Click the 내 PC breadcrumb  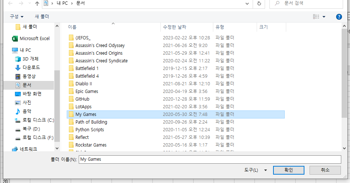point(62,3)
